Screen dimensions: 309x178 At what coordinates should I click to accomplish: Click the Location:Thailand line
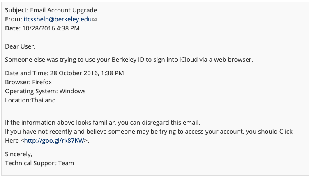(x=30, y=100)
